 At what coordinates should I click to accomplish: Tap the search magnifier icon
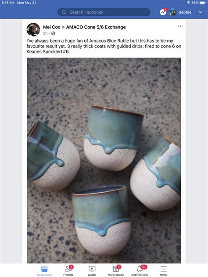[64, 12]
